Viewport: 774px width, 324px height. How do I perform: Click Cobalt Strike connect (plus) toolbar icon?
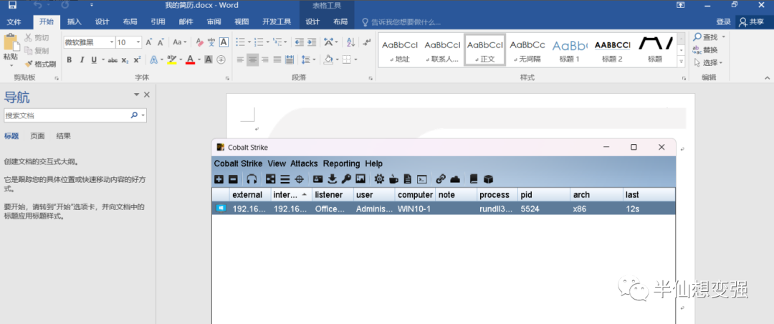[x=219, y=178]
